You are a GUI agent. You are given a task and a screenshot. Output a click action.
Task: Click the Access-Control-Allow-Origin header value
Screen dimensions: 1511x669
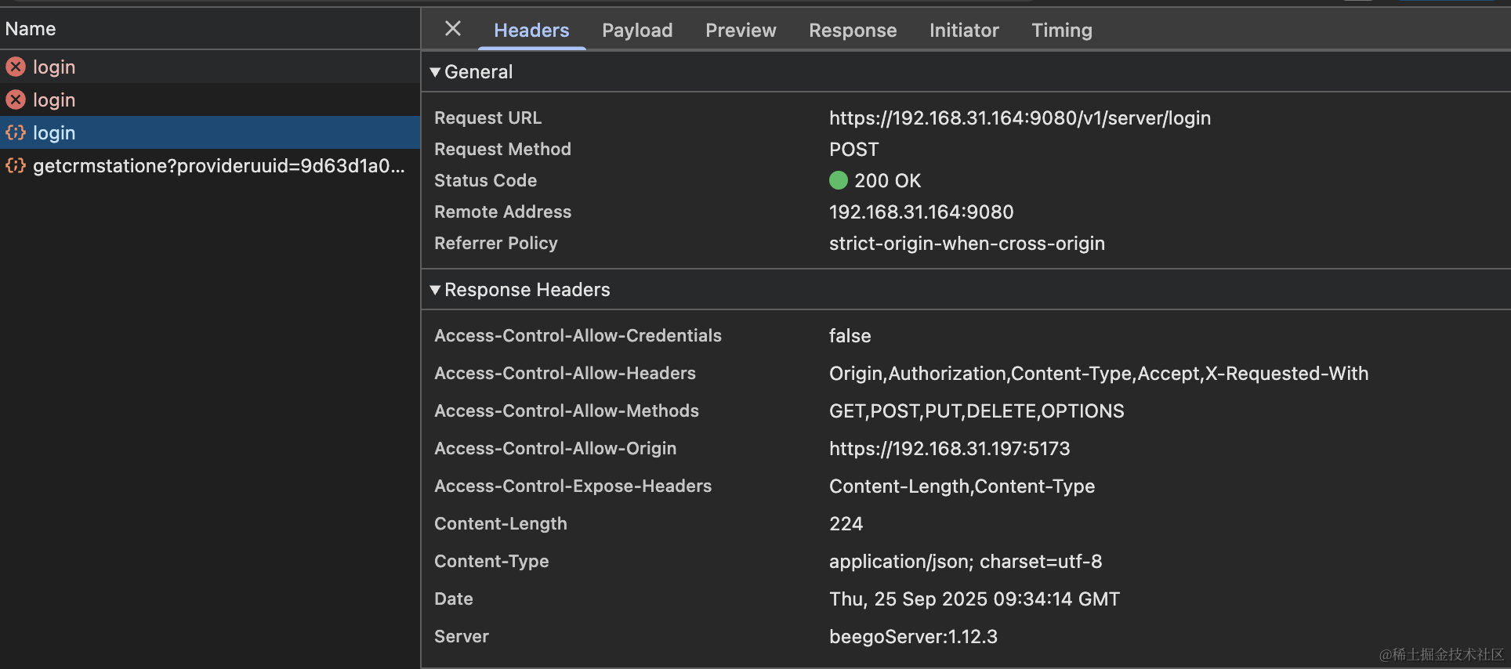tap(948, 449)
